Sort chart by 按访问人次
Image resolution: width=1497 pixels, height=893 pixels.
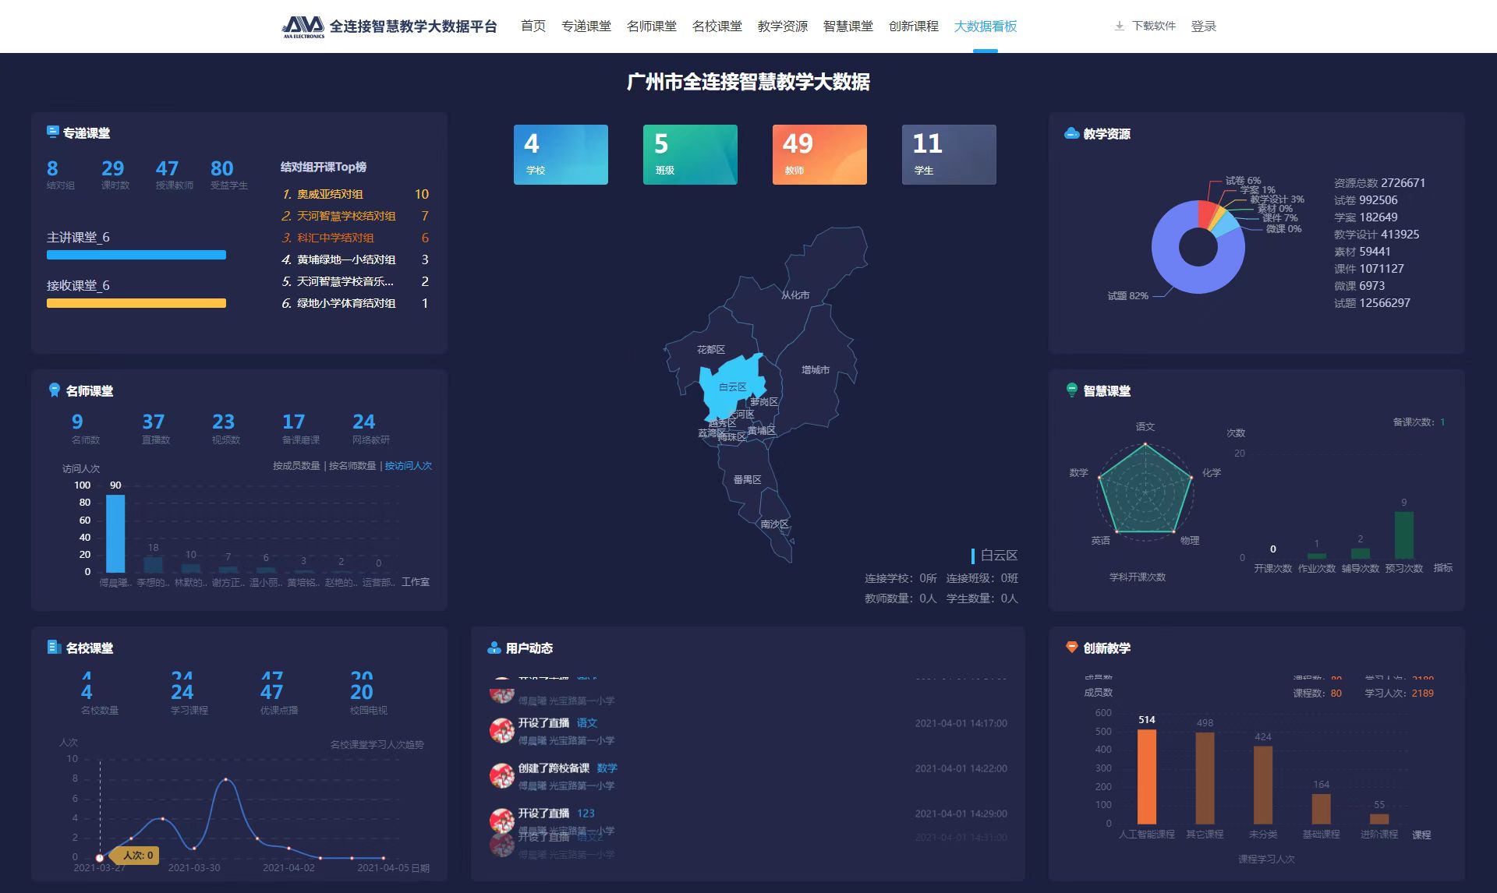tap(408, 466)
